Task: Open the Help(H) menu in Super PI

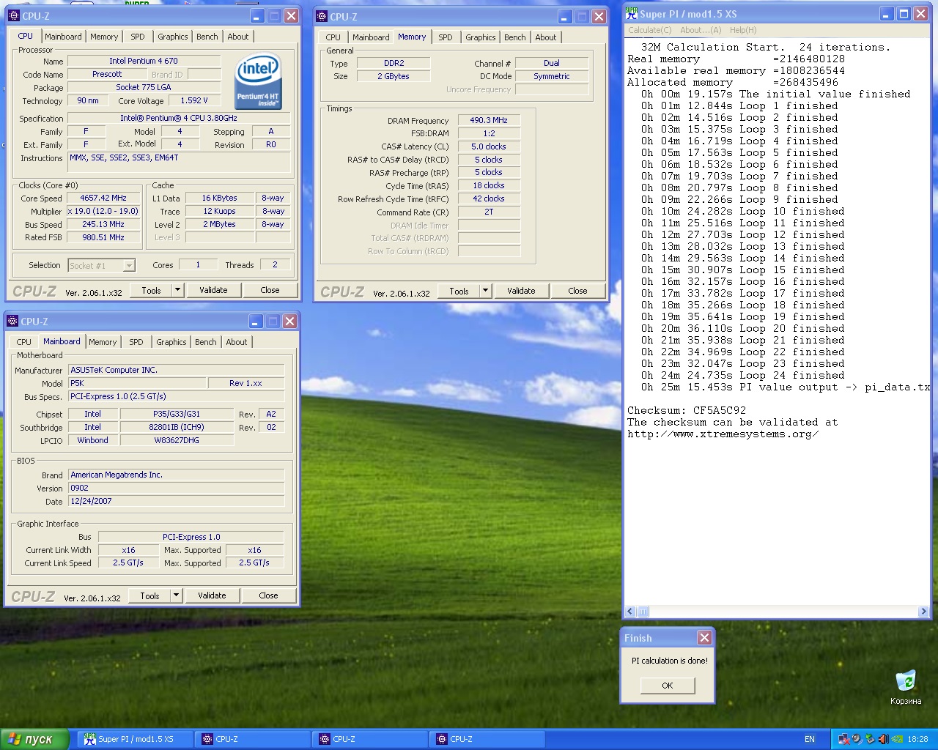Action: pyautogui.click(x=743, y=30)
